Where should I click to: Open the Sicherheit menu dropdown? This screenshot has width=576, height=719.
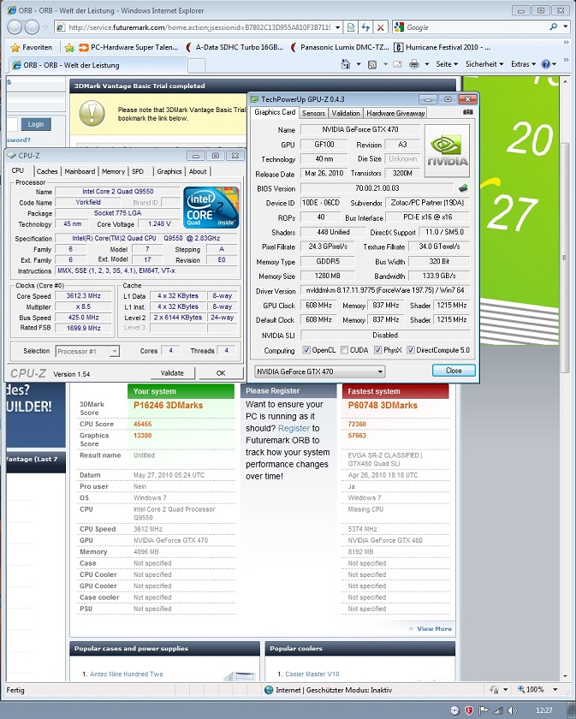484,64
